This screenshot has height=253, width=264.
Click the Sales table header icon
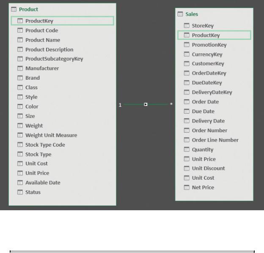pyautogui.click(x=180, y=14)
